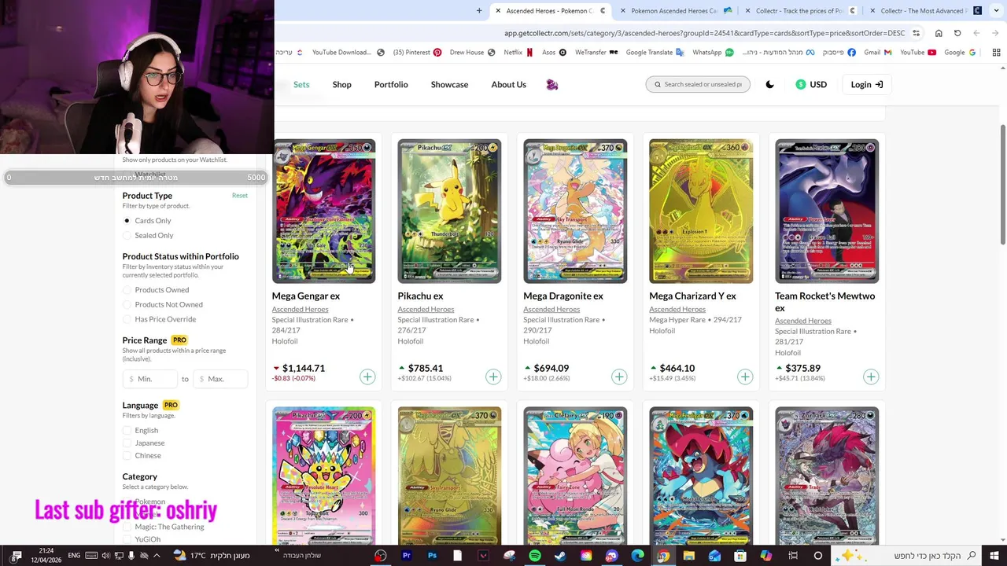This screenshot has width=1007, height=566.
Task: Click the page vertical scrollbar
Action: [1002, 185]
